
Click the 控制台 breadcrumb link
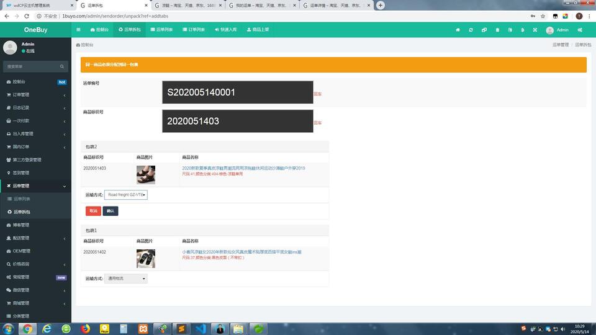coord(84,45)
